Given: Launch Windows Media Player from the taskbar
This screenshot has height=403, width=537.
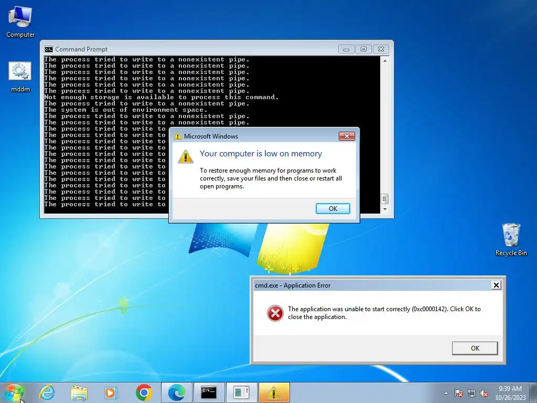Looking at the screenshot, I should (111, 393).
